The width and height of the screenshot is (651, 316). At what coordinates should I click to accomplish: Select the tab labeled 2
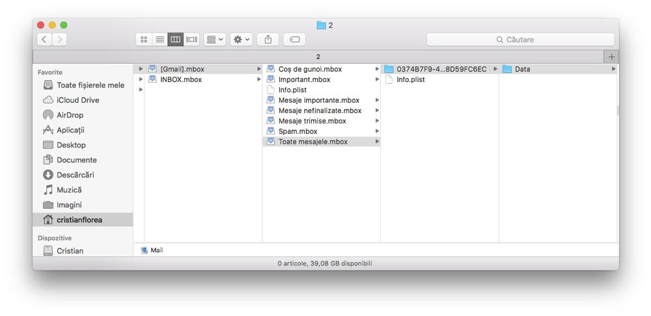click(x=318, y=57)
